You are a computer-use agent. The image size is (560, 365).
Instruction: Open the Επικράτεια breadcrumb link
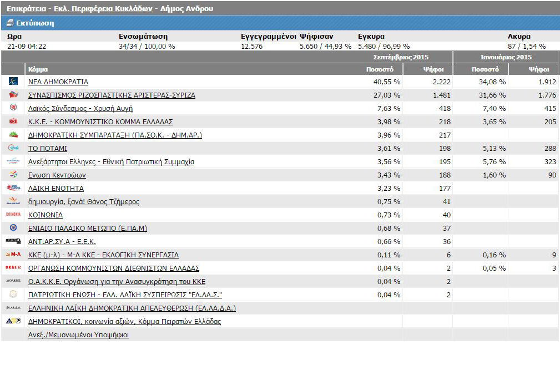pos(27,8)
